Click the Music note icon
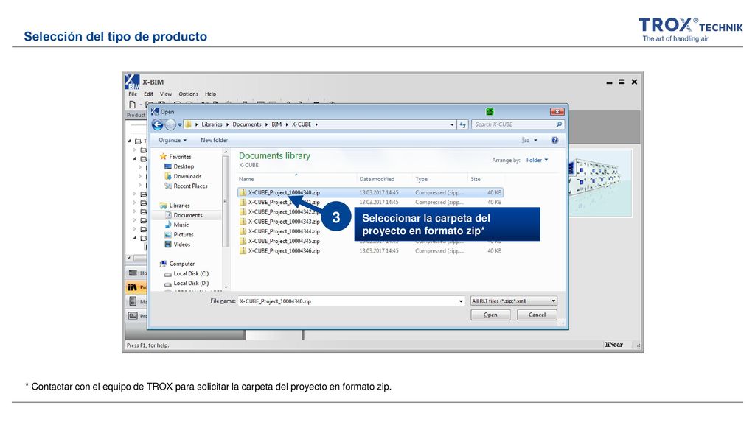Image resolution: width=755 pixels, height=425 pixels. (168, 225)
